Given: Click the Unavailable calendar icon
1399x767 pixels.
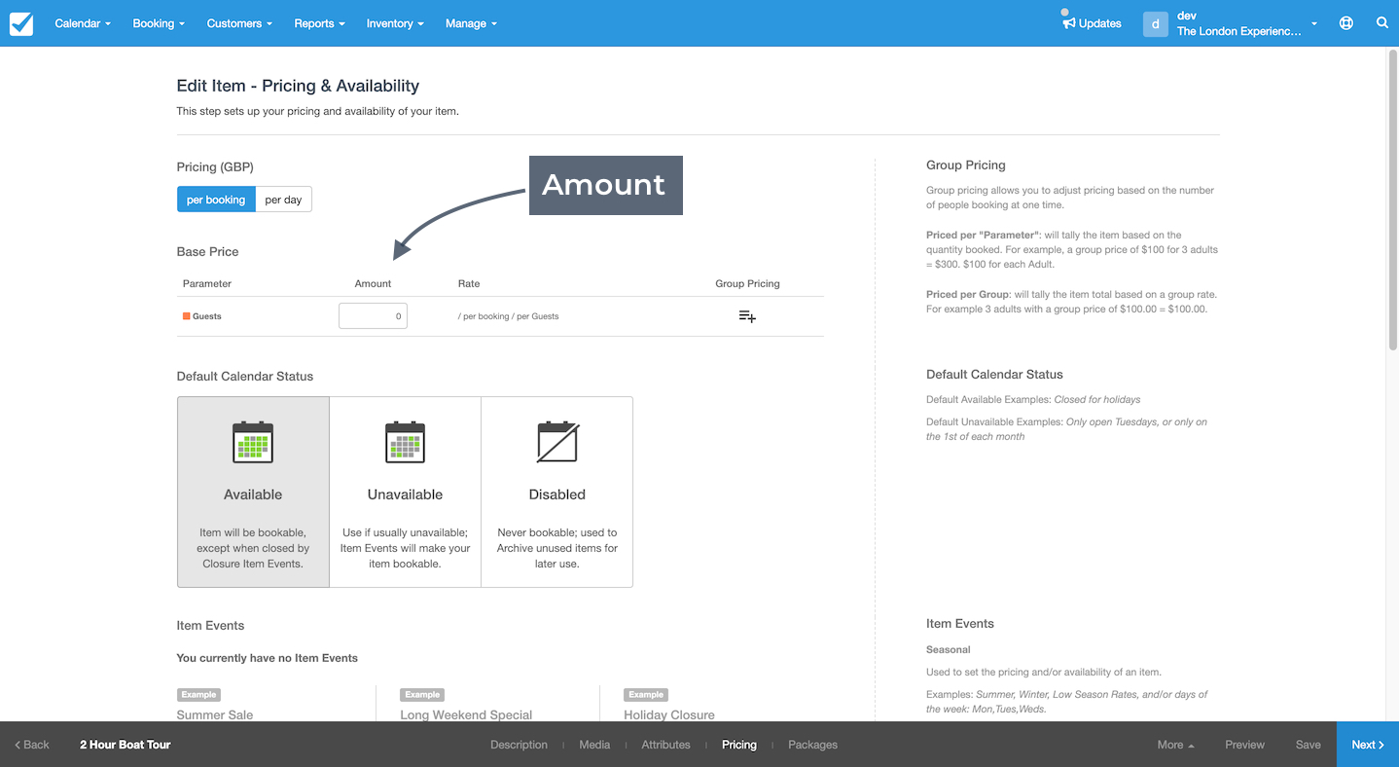Looking at the screenshot, I should [x=405, y=442].
